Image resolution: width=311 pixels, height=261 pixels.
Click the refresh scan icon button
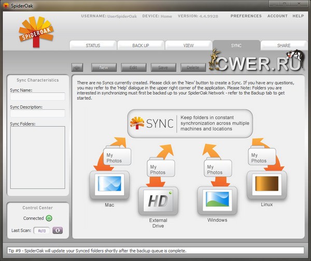(58, 230)
